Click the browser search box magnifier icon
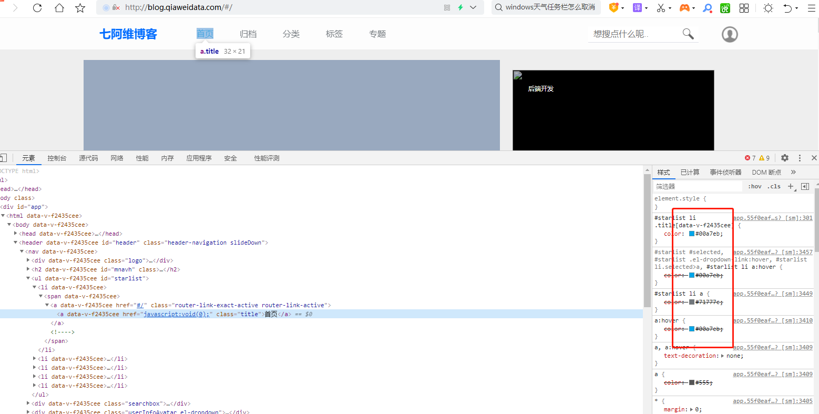The width and height of the screenshot is (819, 414). click(498, 7)
